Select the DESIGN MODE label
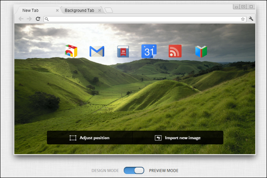The width and height of the screenshot is (267, 178). [x=105, y=171]
